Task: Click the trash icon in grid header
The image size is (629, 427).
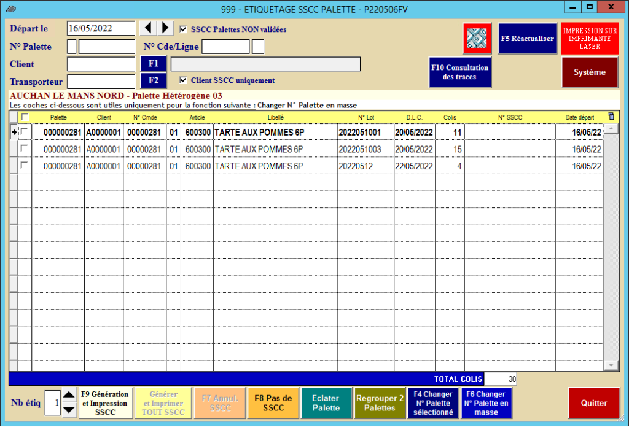Action: [x=611, y=117]
